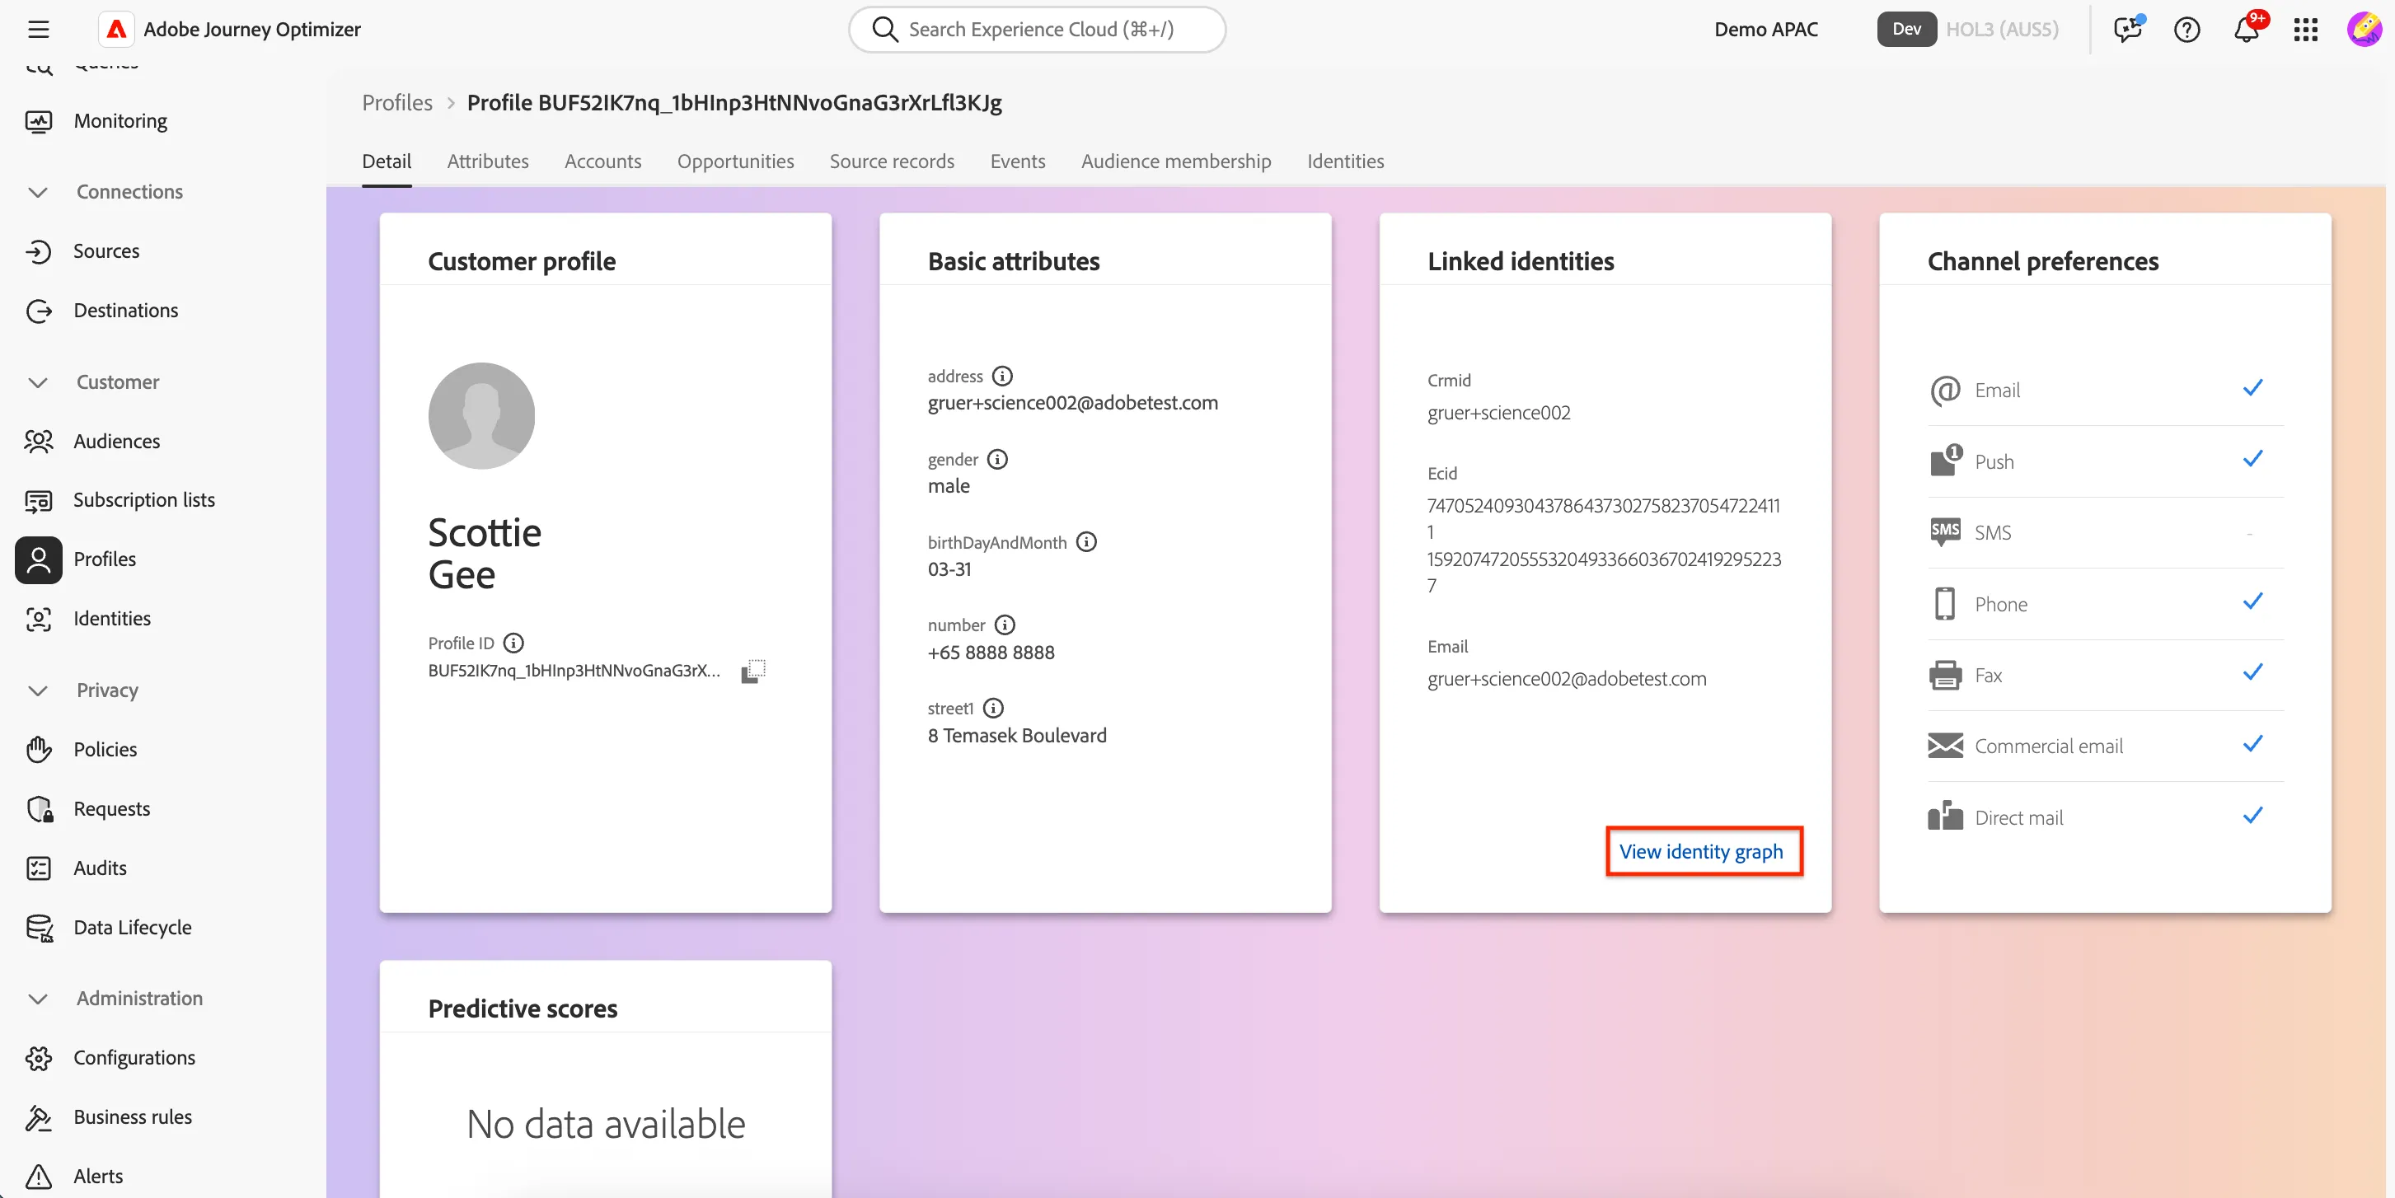The height and width of the screenshot is (1198, 2395).
Task: Open the help question mark icon
Action: [2186, 29]
